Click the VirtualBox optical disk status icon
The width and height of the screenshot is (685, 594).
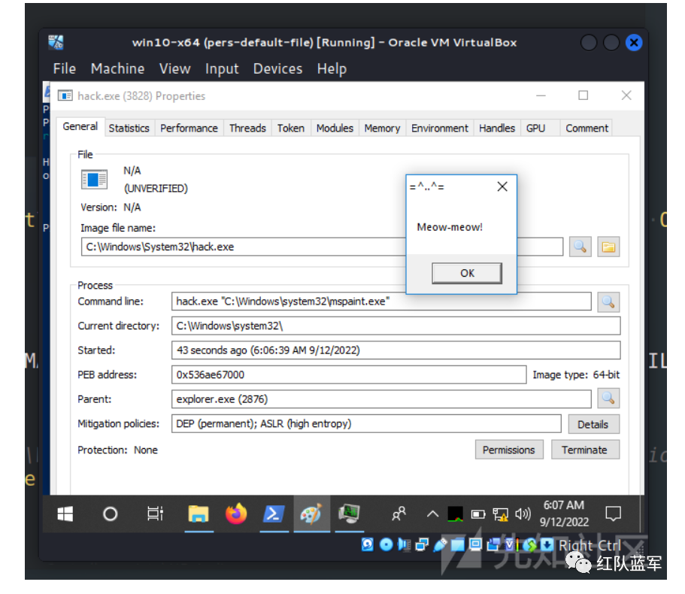click(386, 544)
